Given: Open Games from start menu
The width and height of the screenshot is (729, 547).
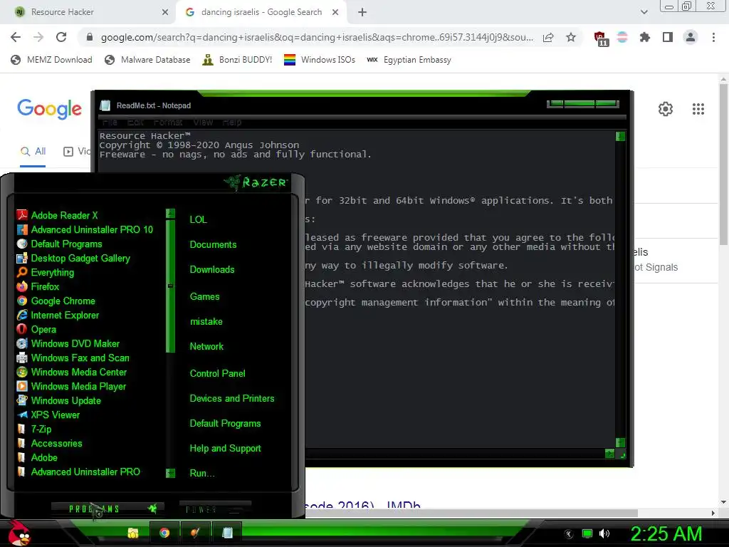Looking at the screenshot, I should point(204,297).
